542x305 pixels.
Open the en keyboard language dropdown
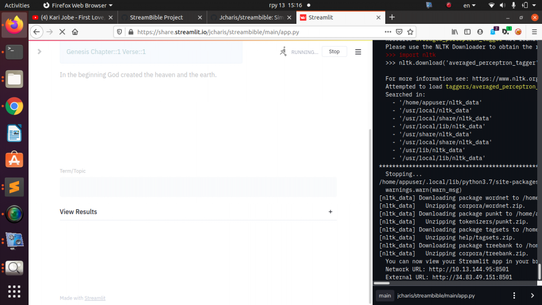point(469,5)
